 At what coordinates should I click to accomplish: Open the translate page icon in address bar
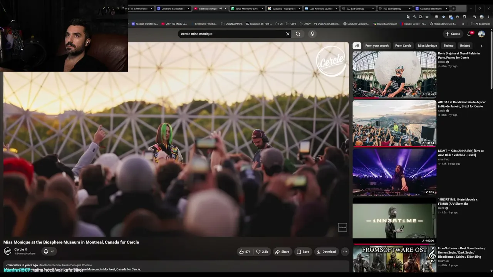[408, 17]
